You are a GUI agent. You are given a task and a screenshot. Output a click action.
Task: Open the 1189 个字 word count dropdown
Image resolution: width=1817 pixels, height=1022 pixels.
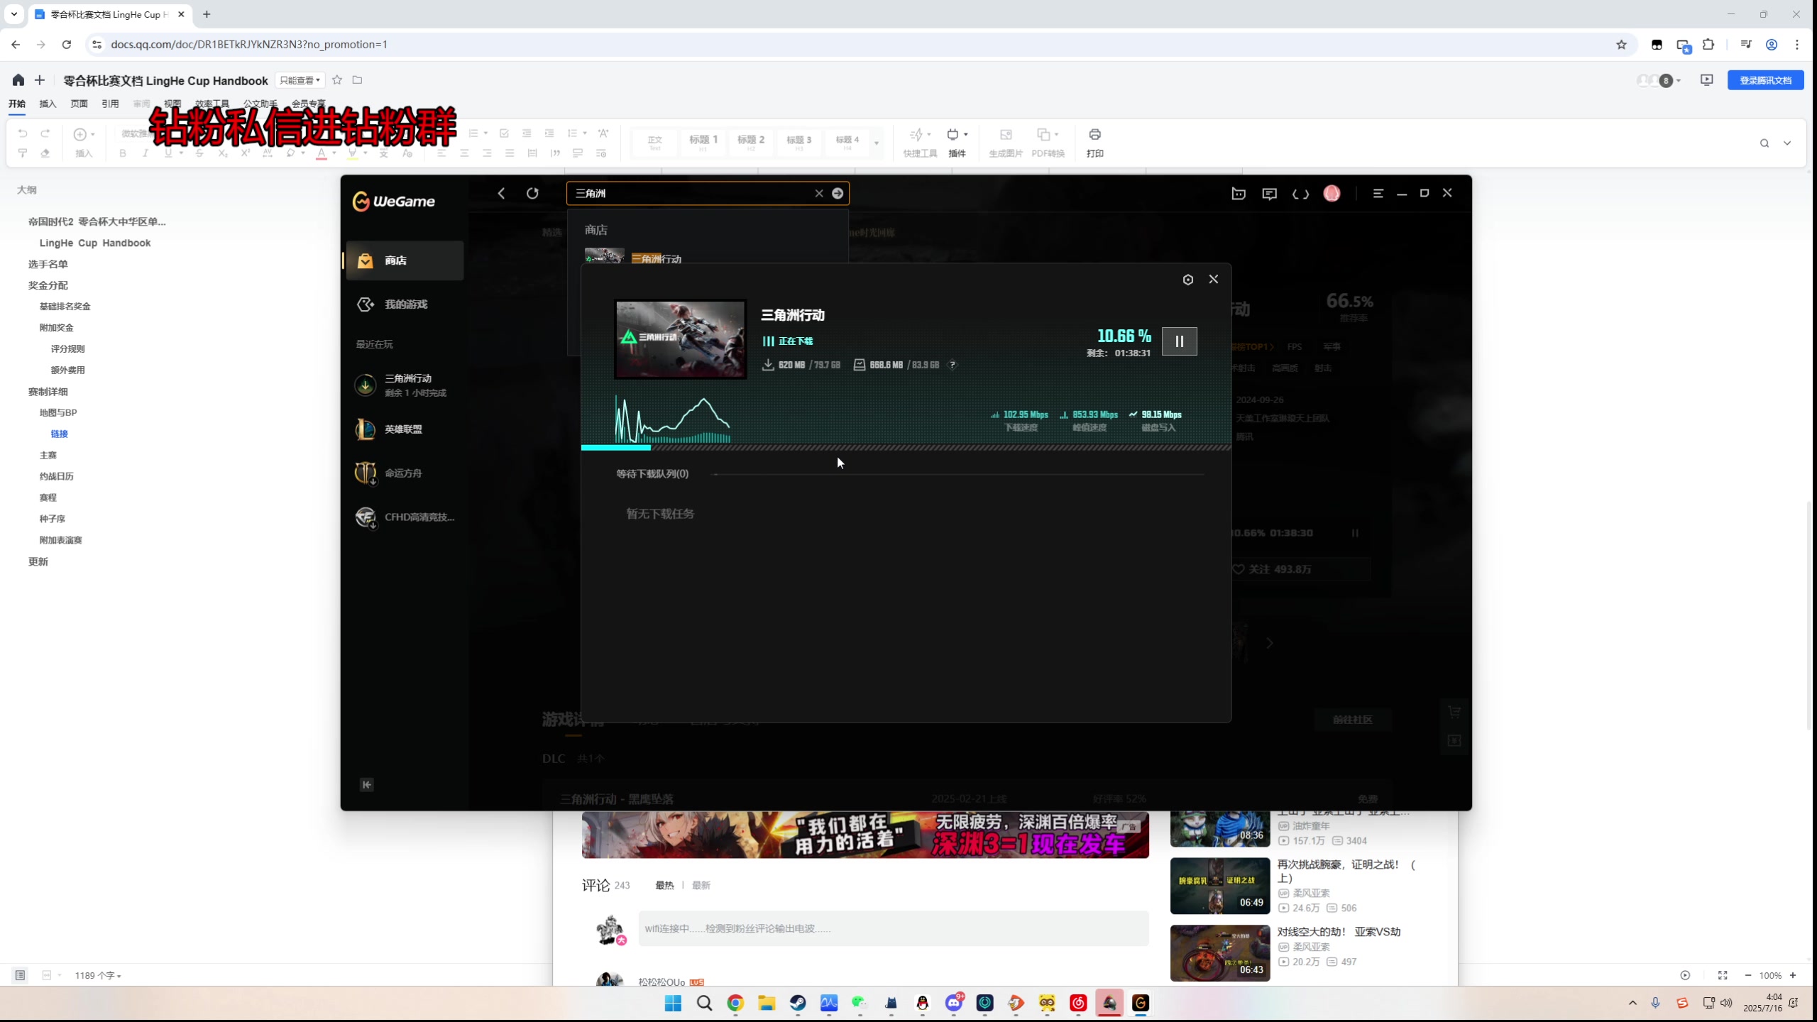click(98, 976)
